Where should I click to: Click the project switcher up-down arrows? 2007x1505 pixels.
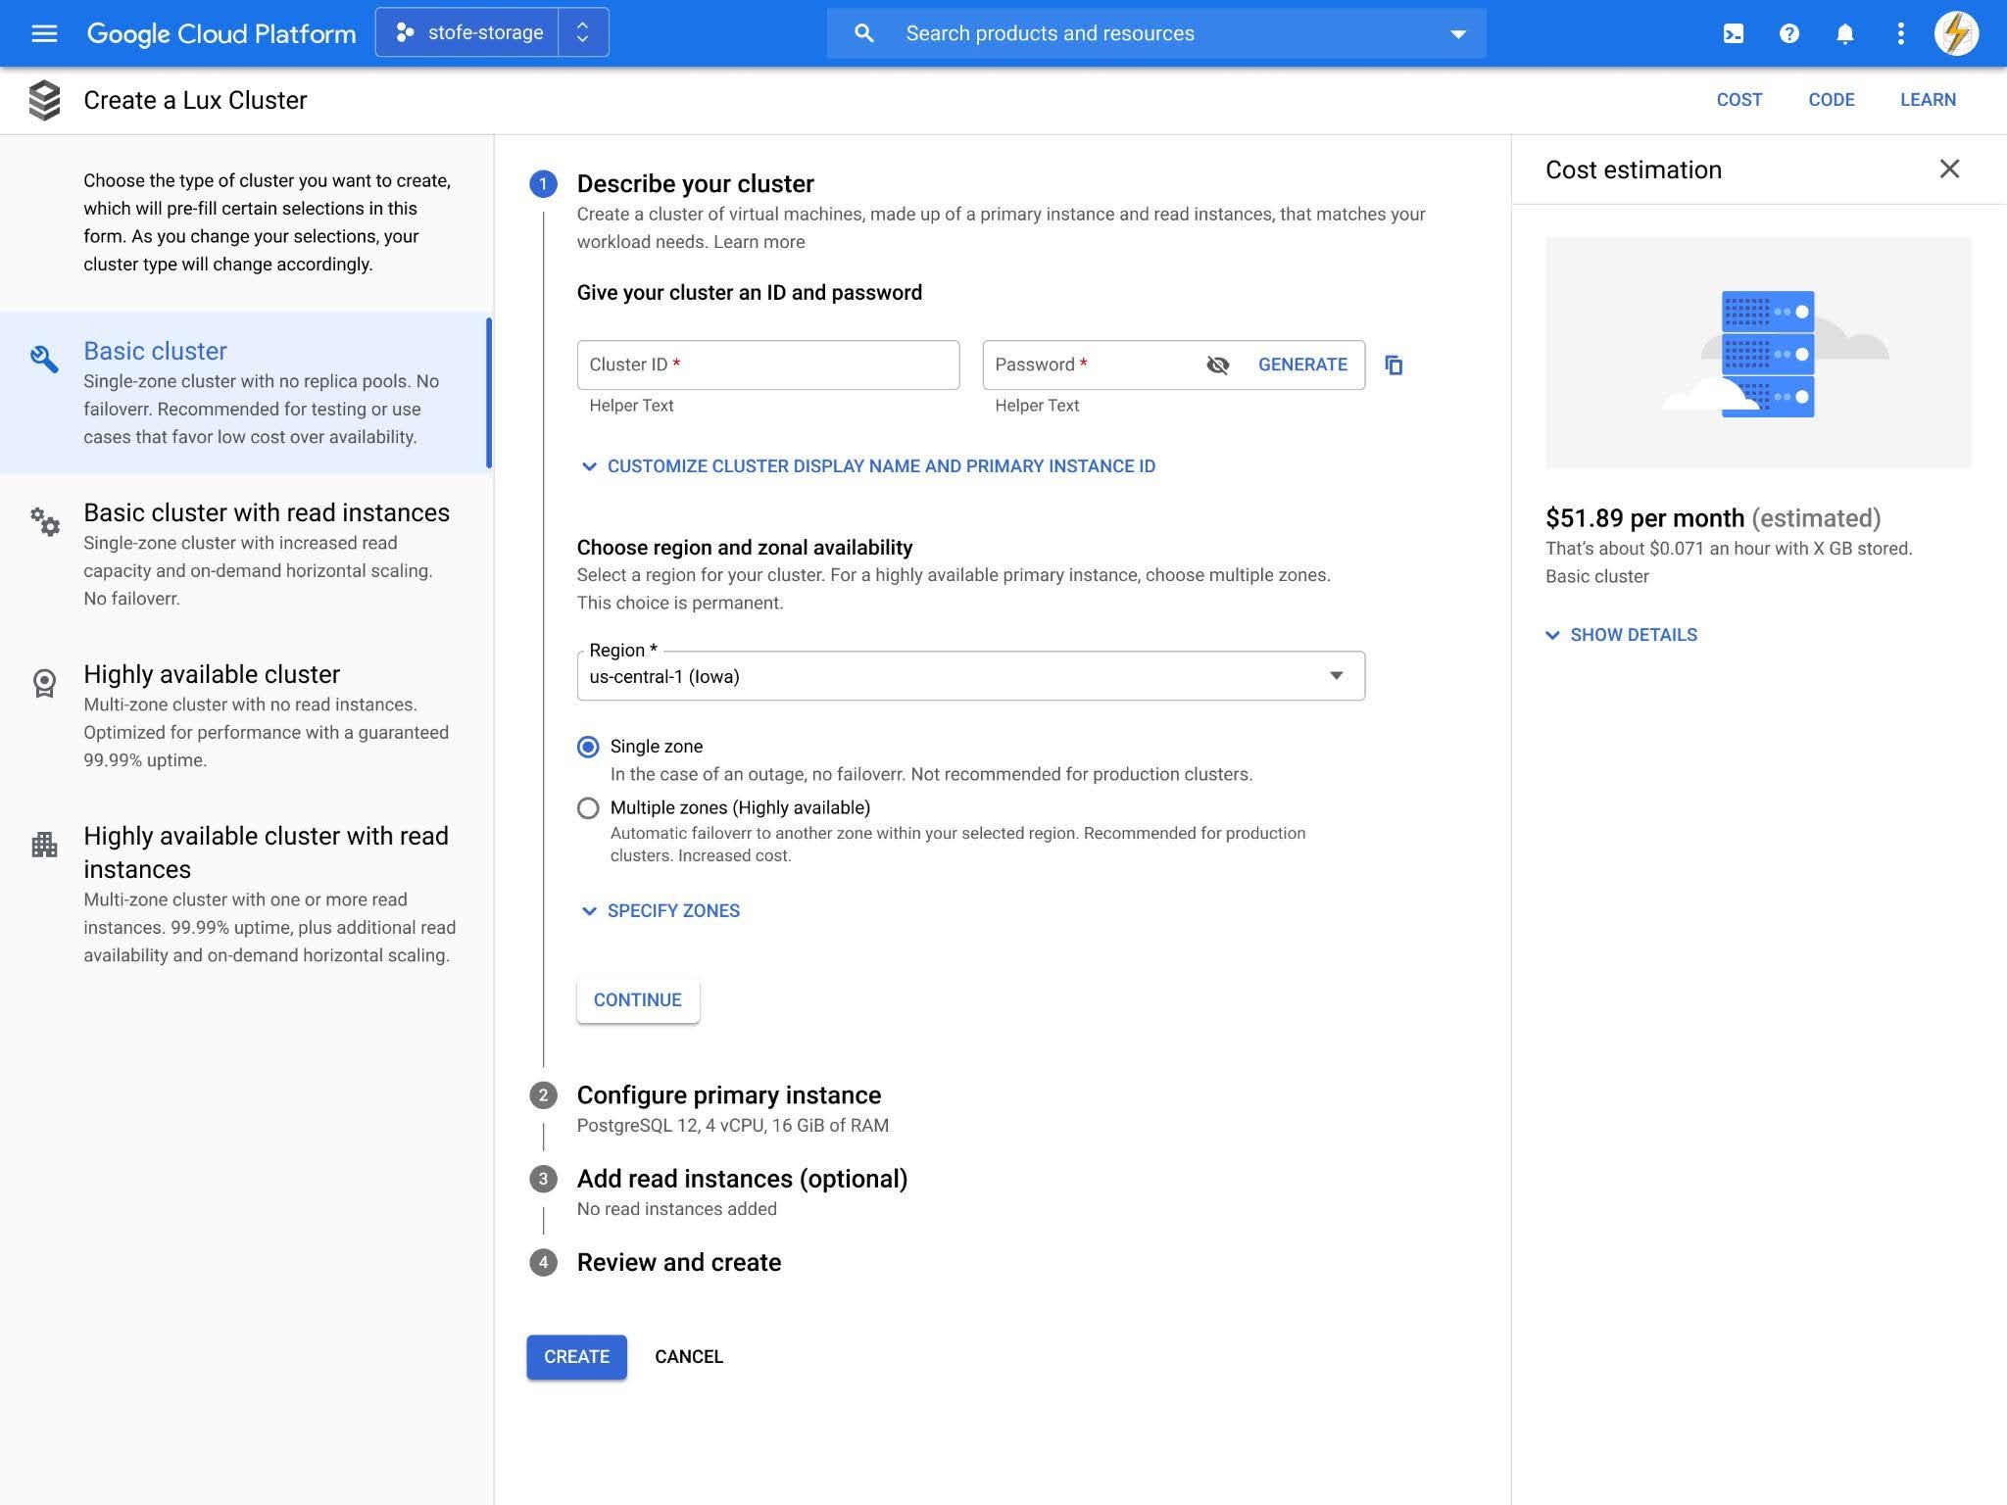tap(583, 32)
